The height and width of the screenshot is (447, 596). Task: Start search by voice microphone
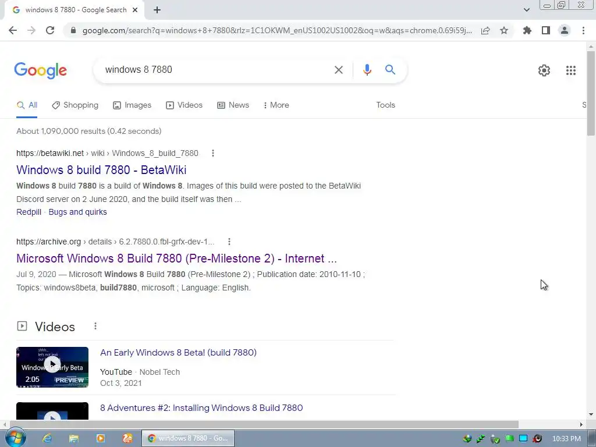[x=367, y=70]
